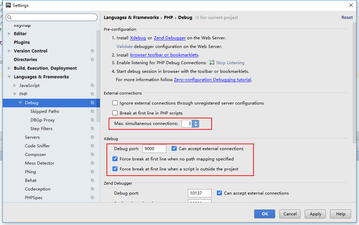Click project-level icon beside PHPSpec
This screenshot has width=359, height=225.
(x=92, y=198)
